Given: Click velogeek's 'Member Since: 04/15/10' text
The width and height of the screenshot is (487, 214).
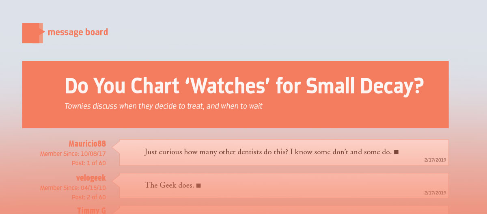Looking at the screenshot, I should tap(73, 188).
